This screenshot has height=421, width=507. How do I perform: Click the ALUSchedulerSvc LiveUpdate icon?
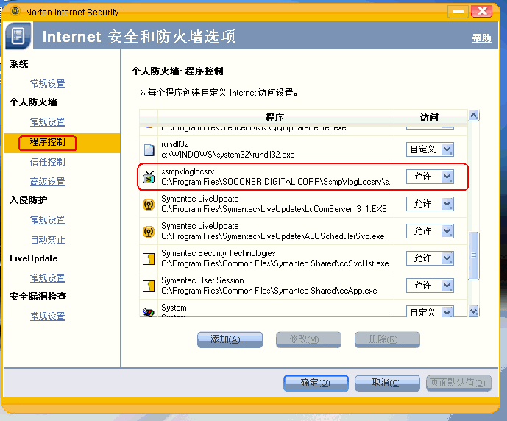click(149, 232)
